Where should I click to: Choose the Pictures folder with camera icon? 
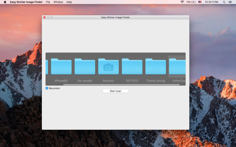click(108, 66)
